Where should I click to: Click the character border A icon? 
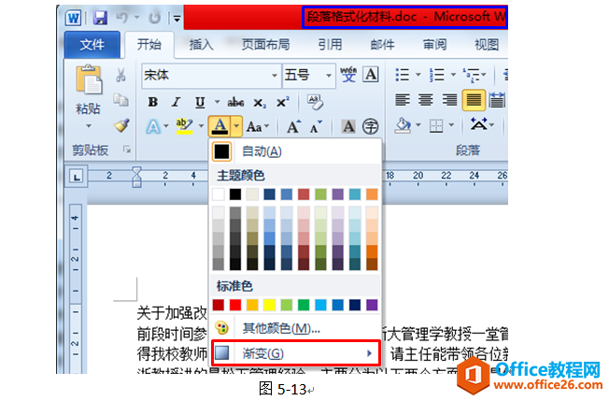(x=371, y=74)
